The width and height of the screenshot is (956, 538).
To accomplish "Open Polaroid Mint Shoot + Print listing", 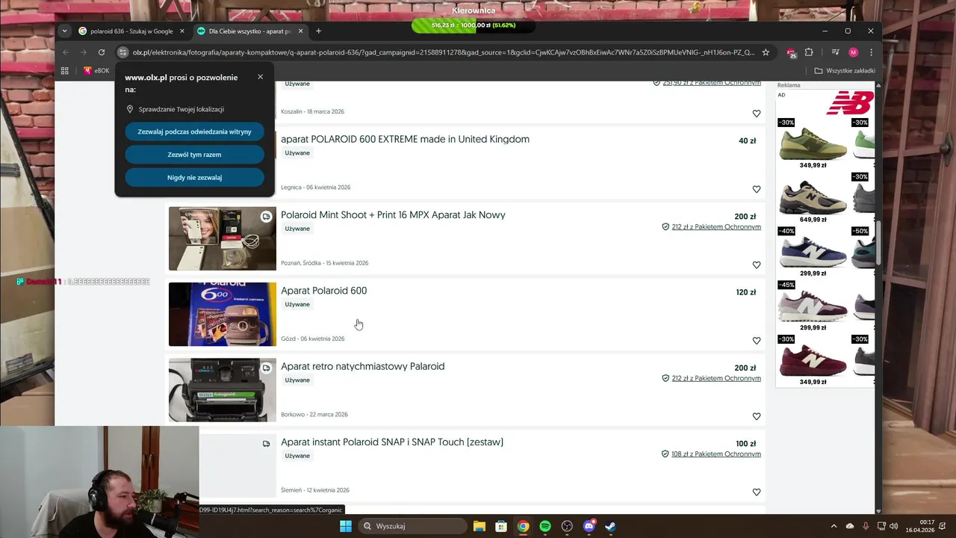I will pos(393,215).
